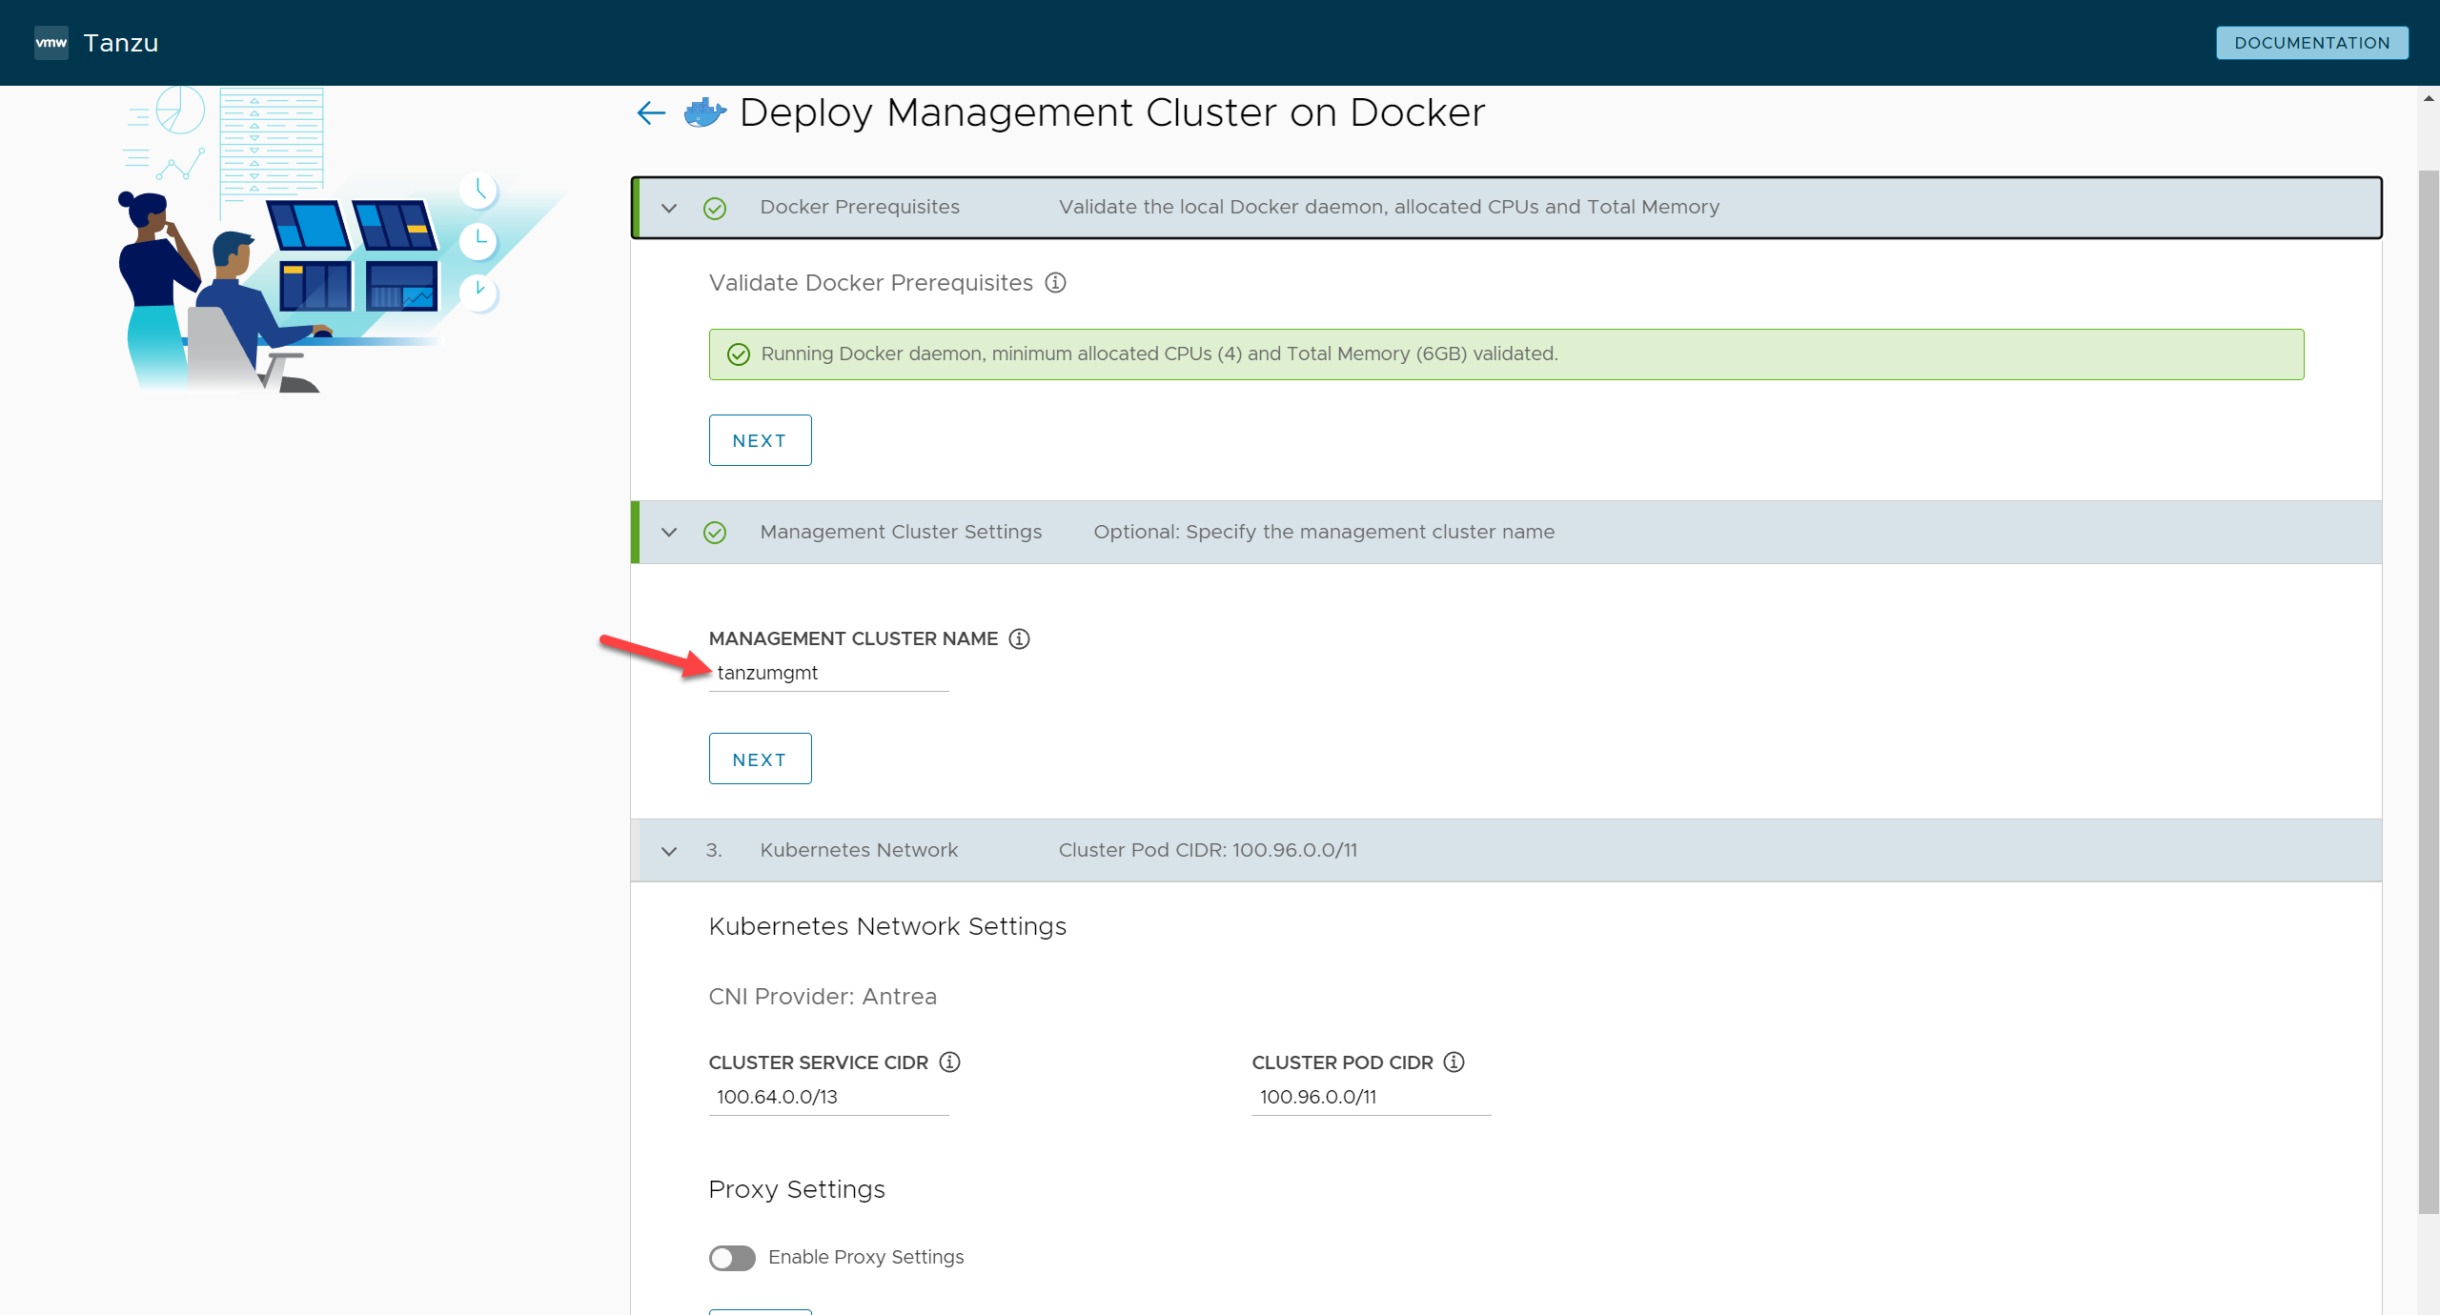Click 'Kubernetes Network Settings' heading

coord(887,926)
